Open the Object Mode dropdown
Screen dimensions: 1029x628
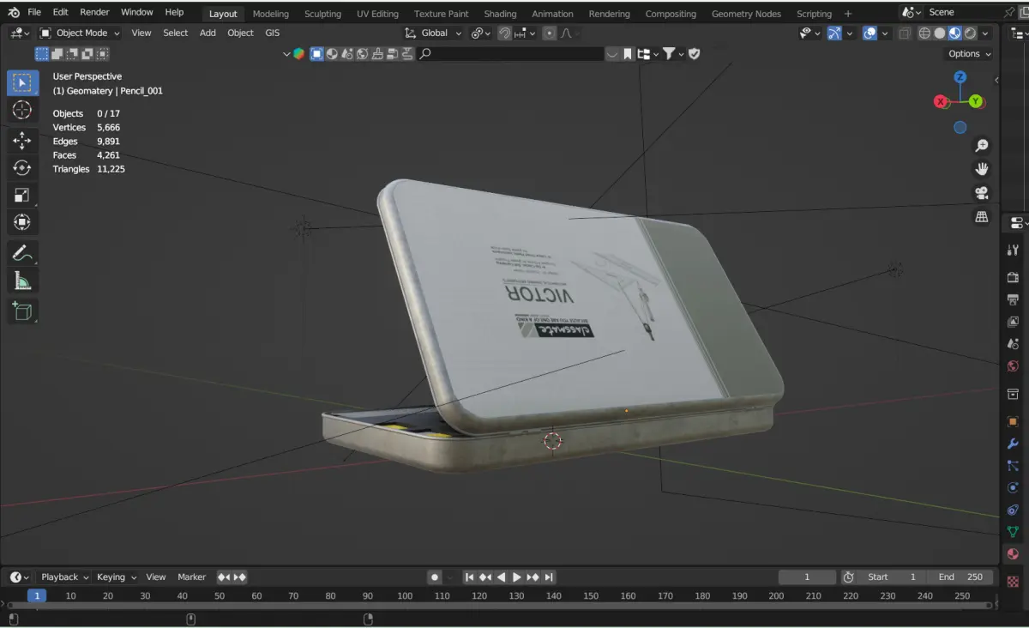tap(81, 33)
